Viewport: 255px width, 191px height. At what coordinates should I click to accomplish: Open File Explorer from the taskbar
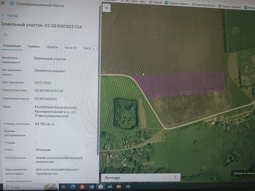(x=119, y=187)
